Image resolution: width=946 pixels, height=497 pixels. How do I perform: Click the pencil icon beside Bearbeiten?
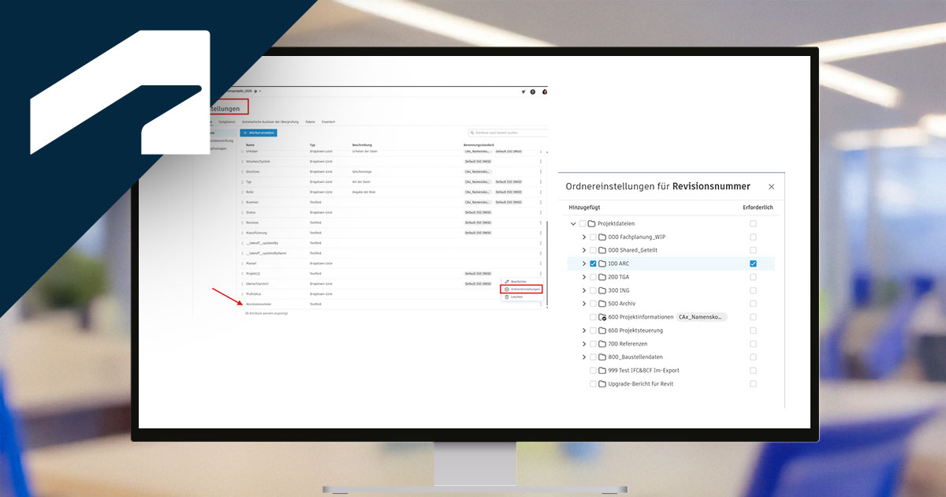[x=507, y=282]
